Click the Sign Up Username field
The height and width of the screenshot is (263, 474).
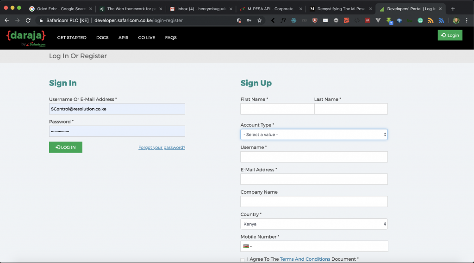tap(314, 157)
